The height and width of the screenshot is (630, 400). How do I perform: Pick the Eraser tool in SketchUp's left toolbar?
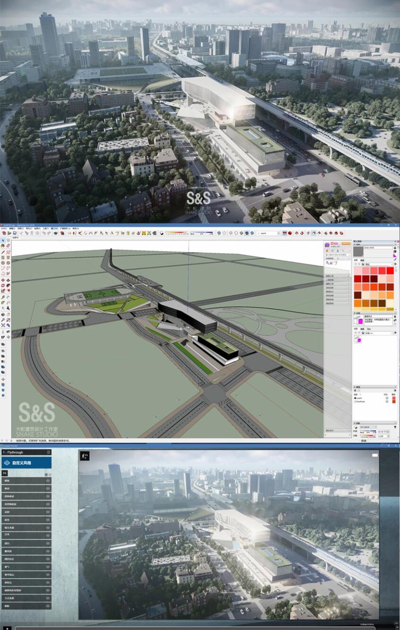[x=8, y=246]
